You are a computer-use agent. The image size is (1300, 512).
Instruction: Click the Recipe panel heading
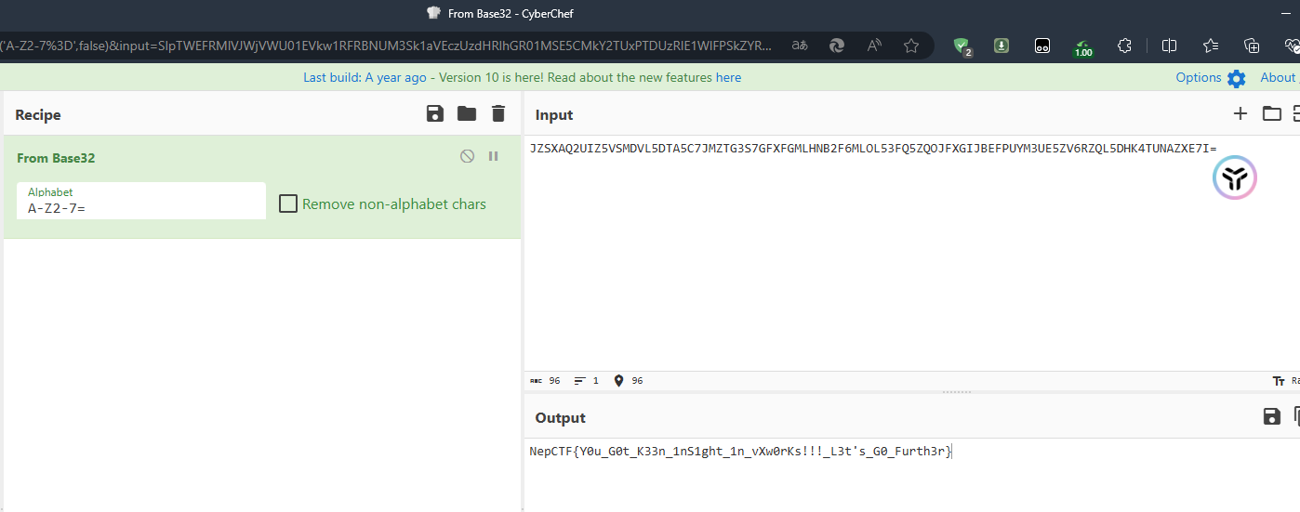coord(38,115)
